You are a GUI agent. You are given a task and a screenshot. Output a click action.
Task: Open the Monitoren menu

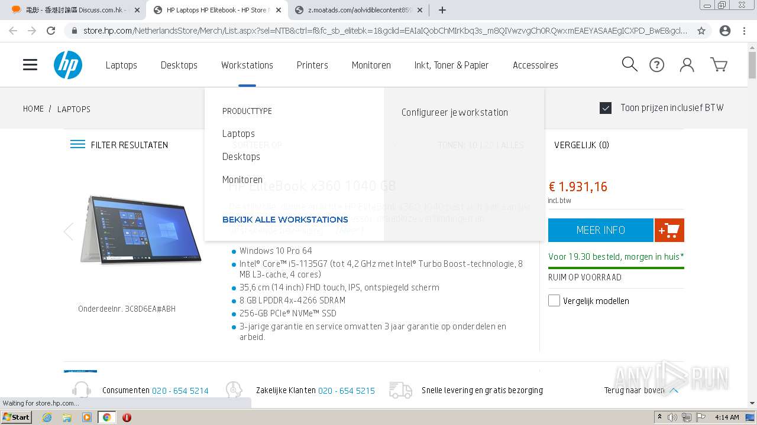coord(371,65)
